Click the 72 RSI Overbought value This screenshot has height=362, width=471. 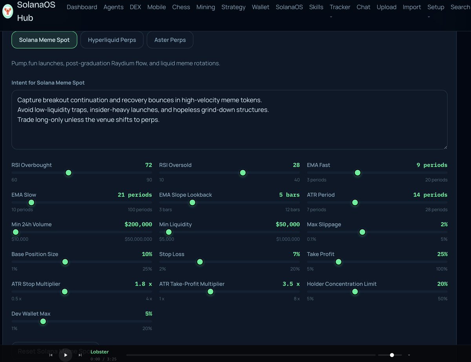(148, 165)
